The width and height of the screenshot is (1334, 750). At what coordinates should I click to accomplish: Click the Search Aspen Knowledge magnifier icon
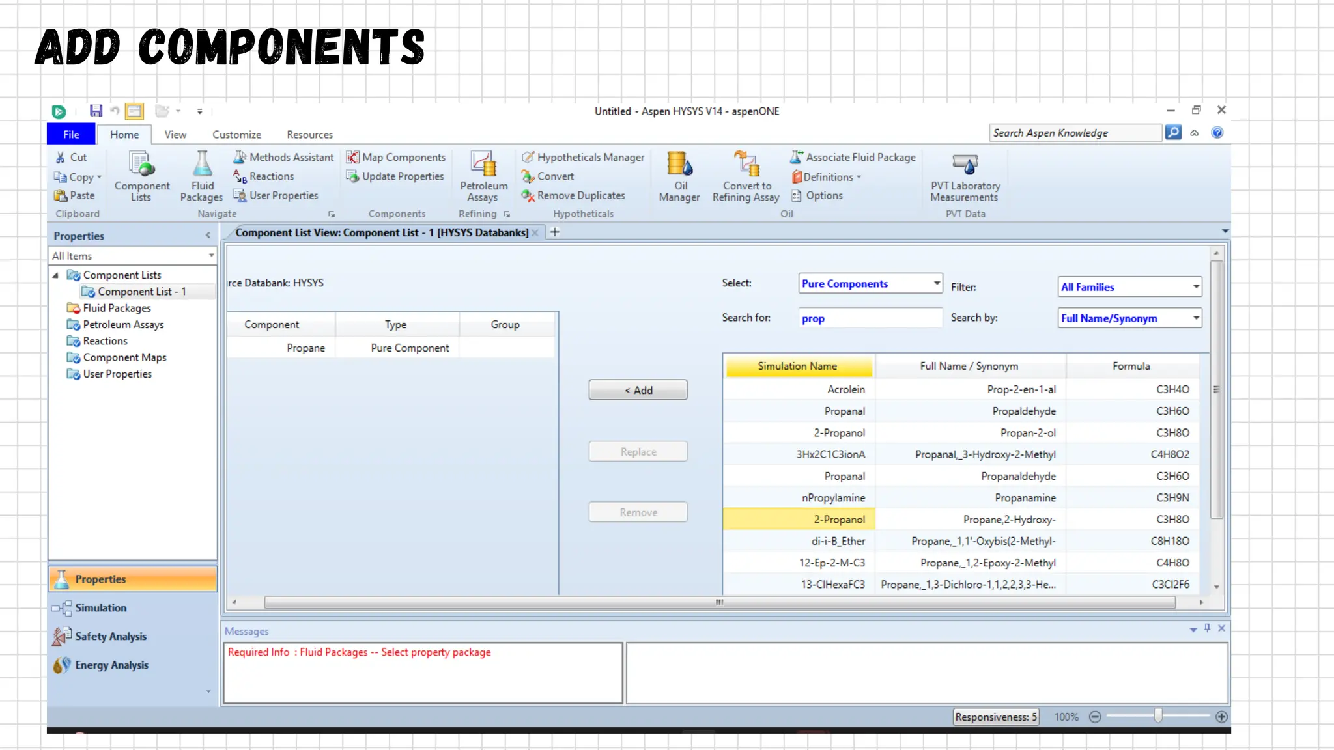tap(1173, 133)
